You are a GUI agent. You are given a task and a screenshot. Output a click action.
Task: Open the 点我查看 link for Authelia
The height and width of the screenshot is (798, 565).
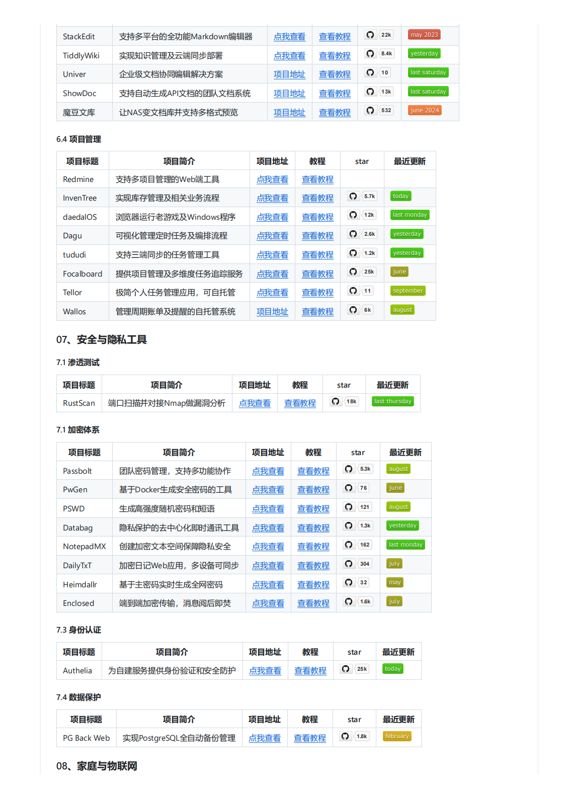click(265, 671)
